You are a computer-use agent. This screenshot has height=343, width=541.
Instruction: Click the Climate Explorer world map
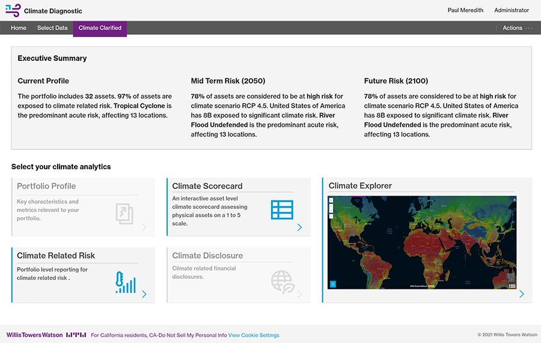click(421, 241)
